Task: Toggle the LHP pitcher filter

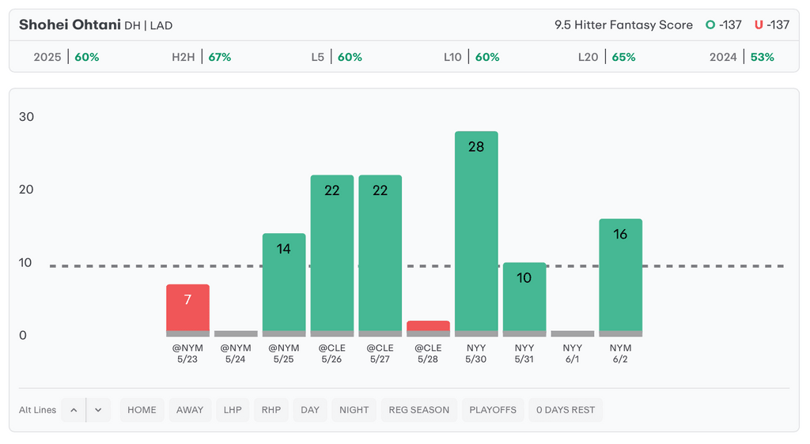Action: point(233,410)
